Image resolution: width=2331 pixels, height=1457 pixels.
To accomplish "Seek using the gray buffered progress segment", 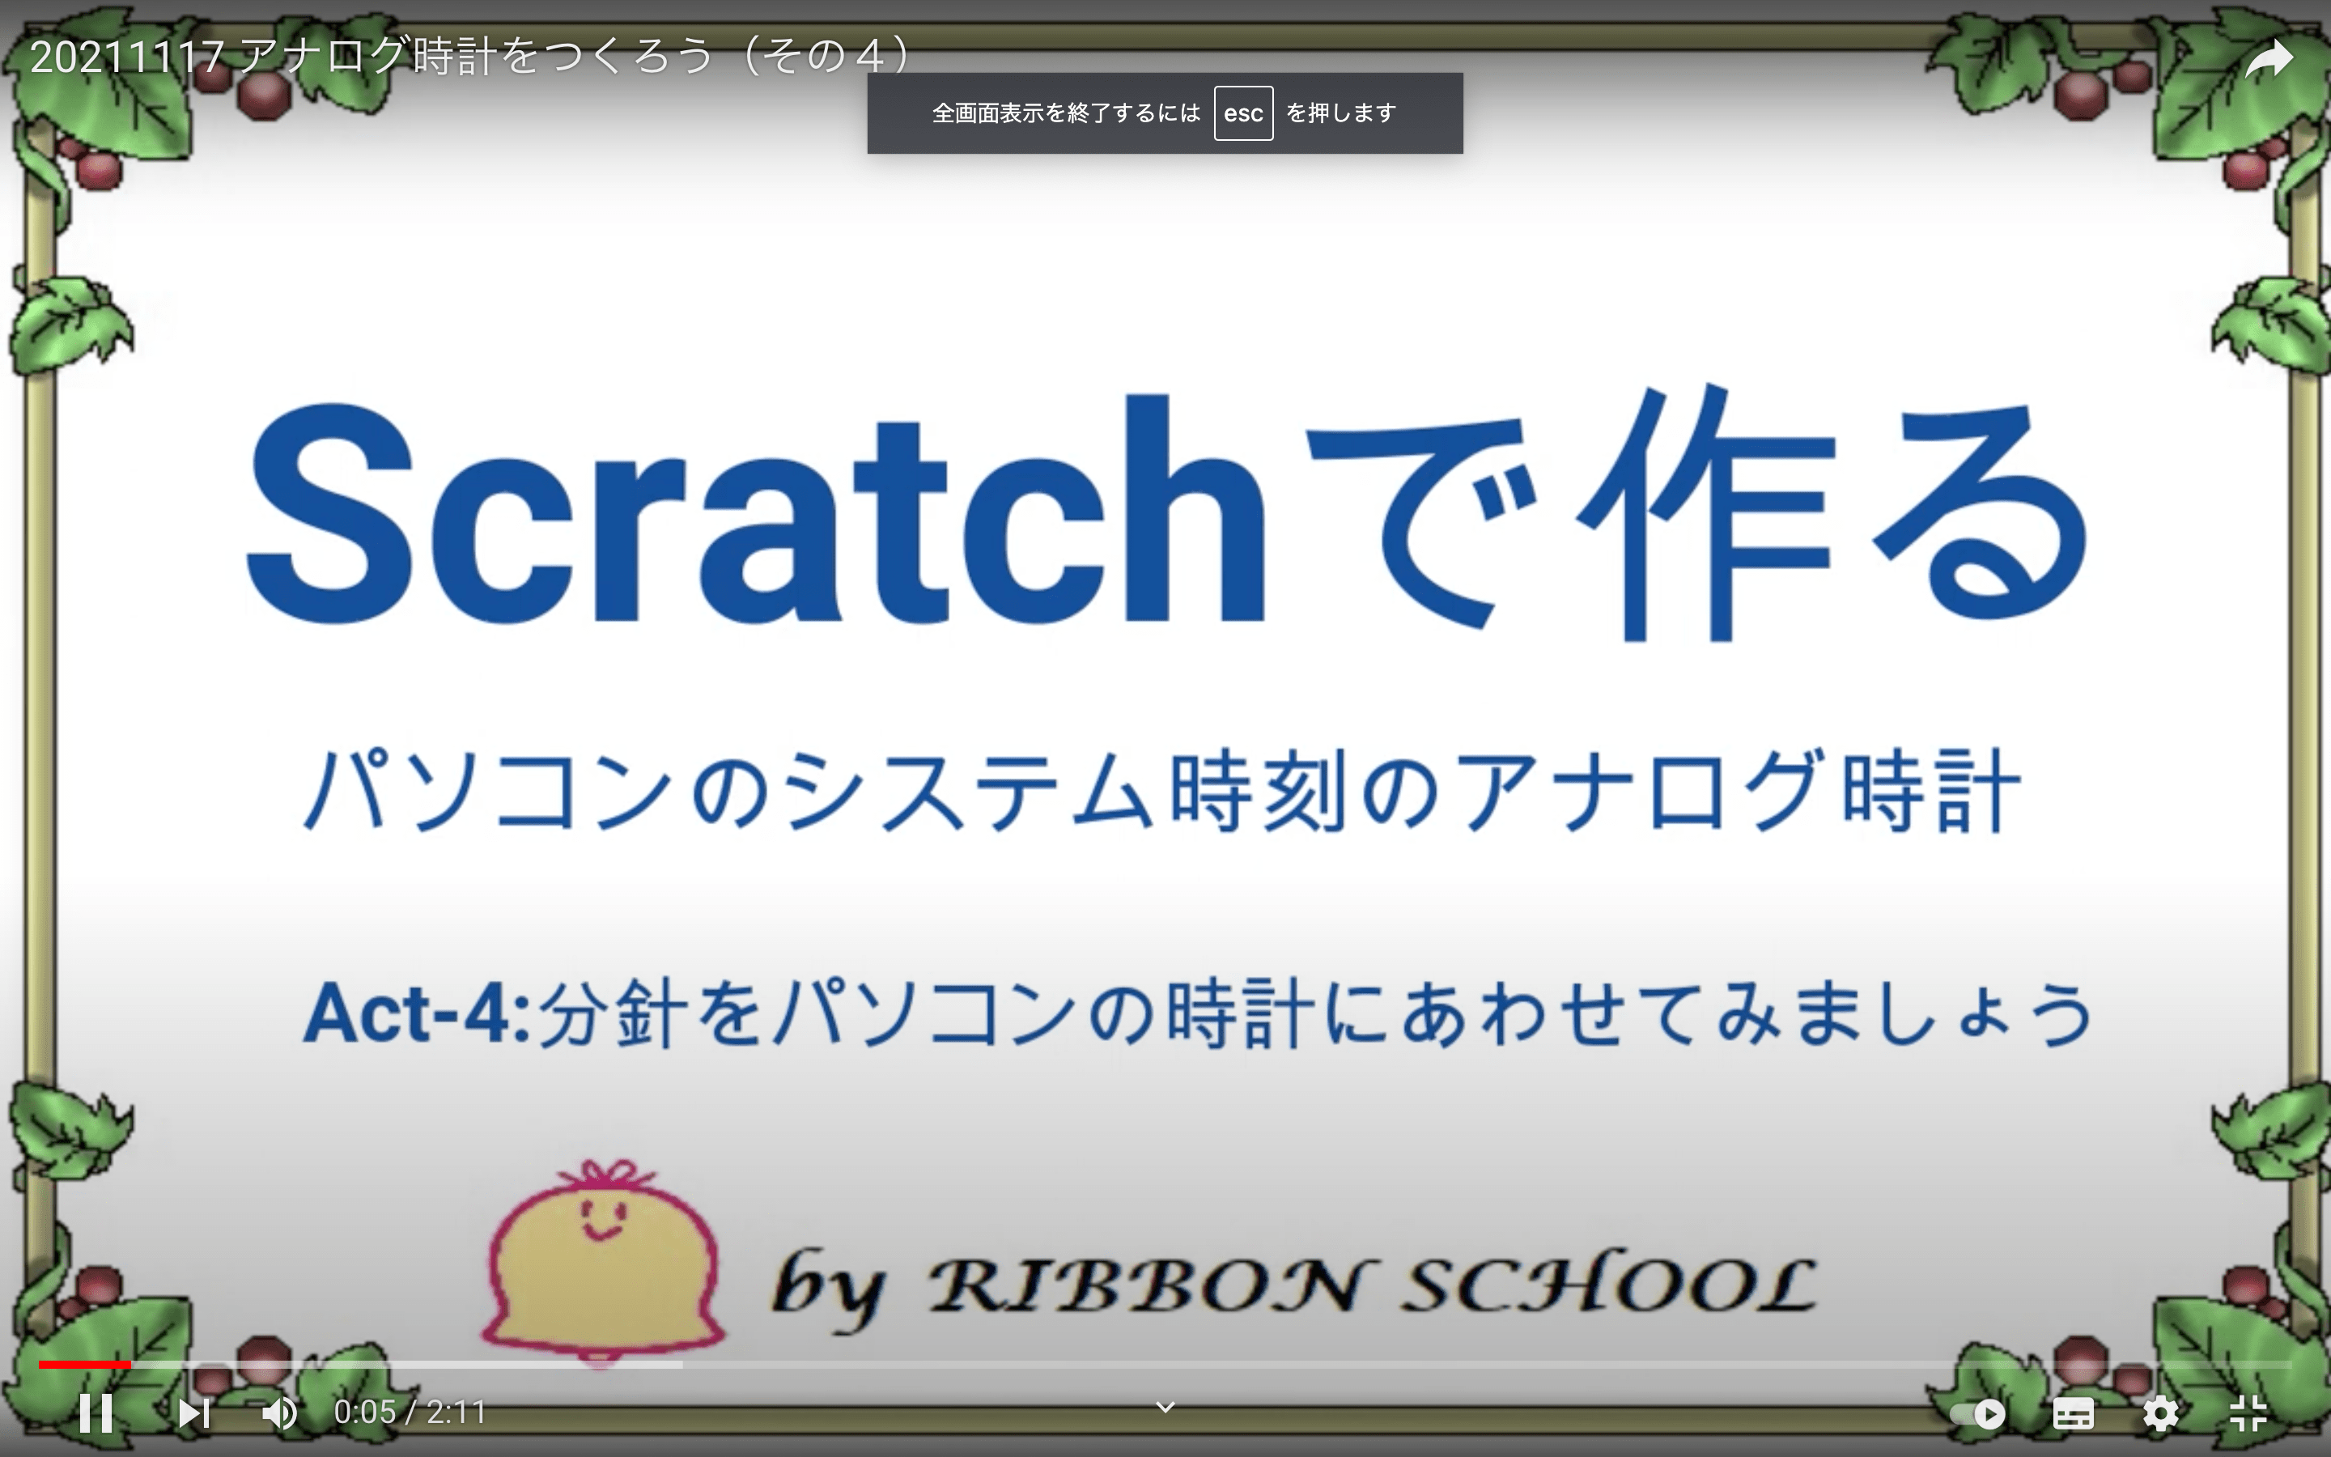I will point(405,1365).
